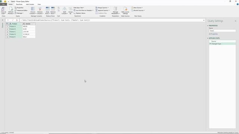Viewport: 239px width, 134px height.
Task: Open the Product column filter dropdown
Action: point(21,24)
